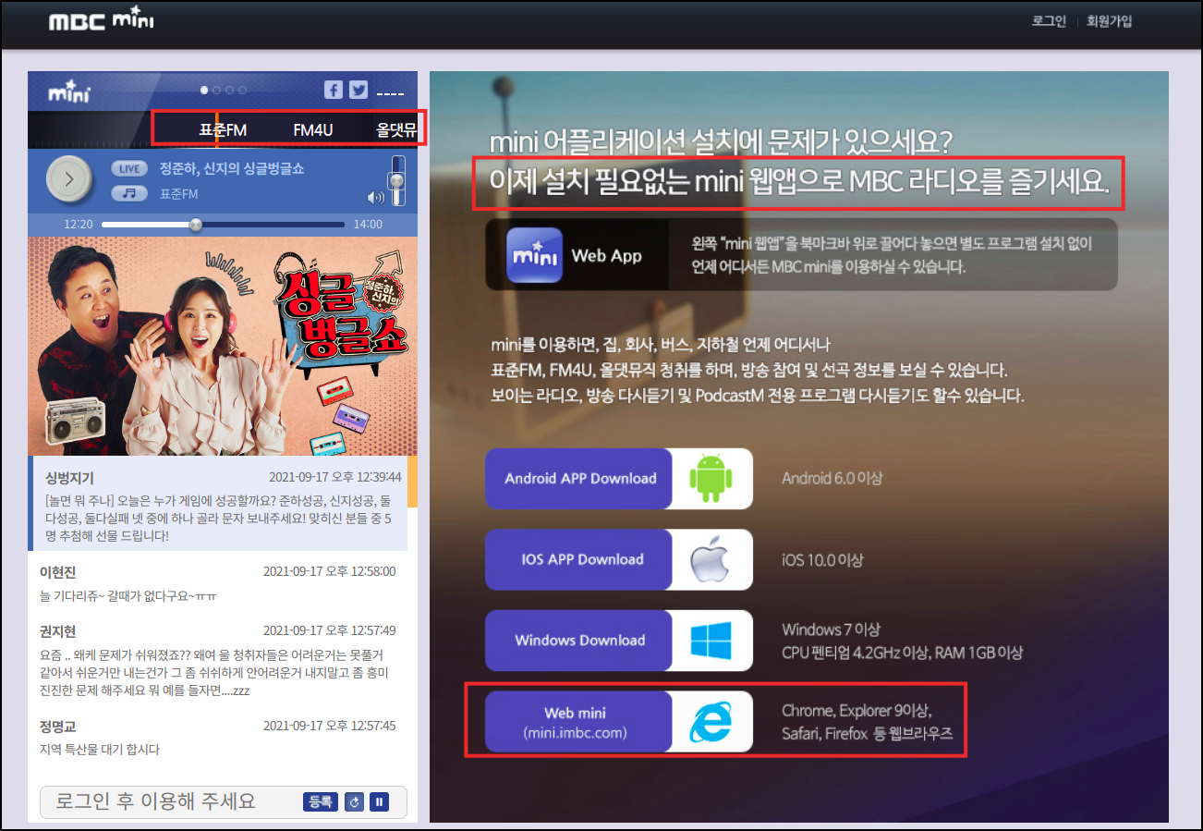Click the mini logo in player header

(70, 91)
